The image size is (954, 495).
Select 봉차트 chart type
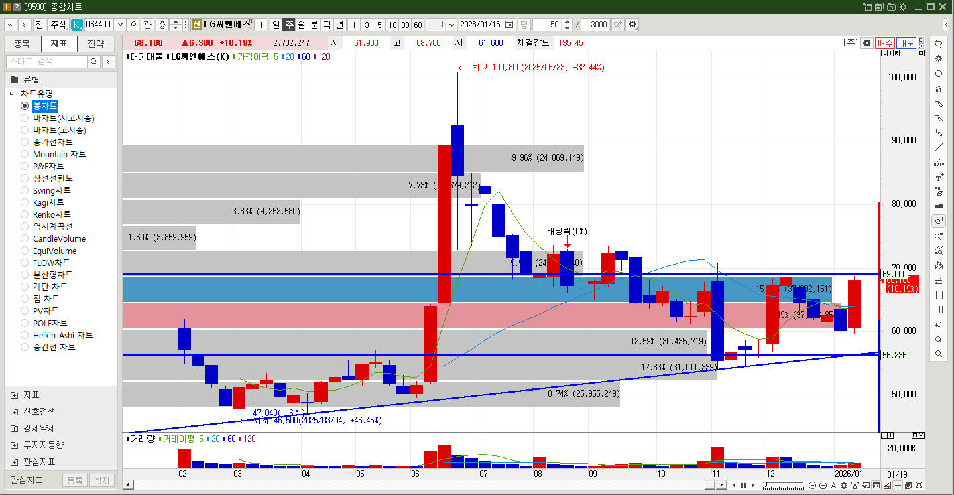point(45,106)
